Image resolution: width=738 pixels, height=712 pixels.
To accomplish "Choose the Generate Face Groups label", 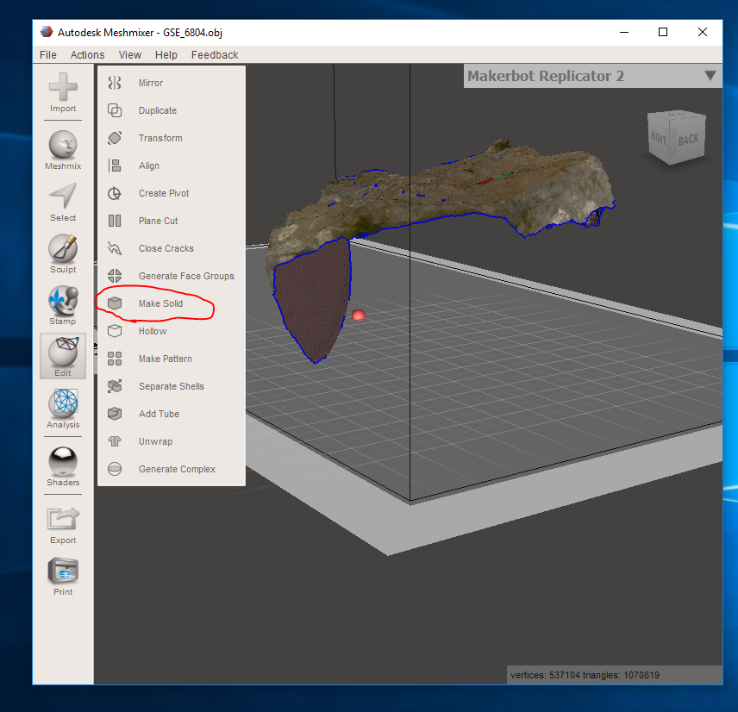I will (x=186, y=276).
